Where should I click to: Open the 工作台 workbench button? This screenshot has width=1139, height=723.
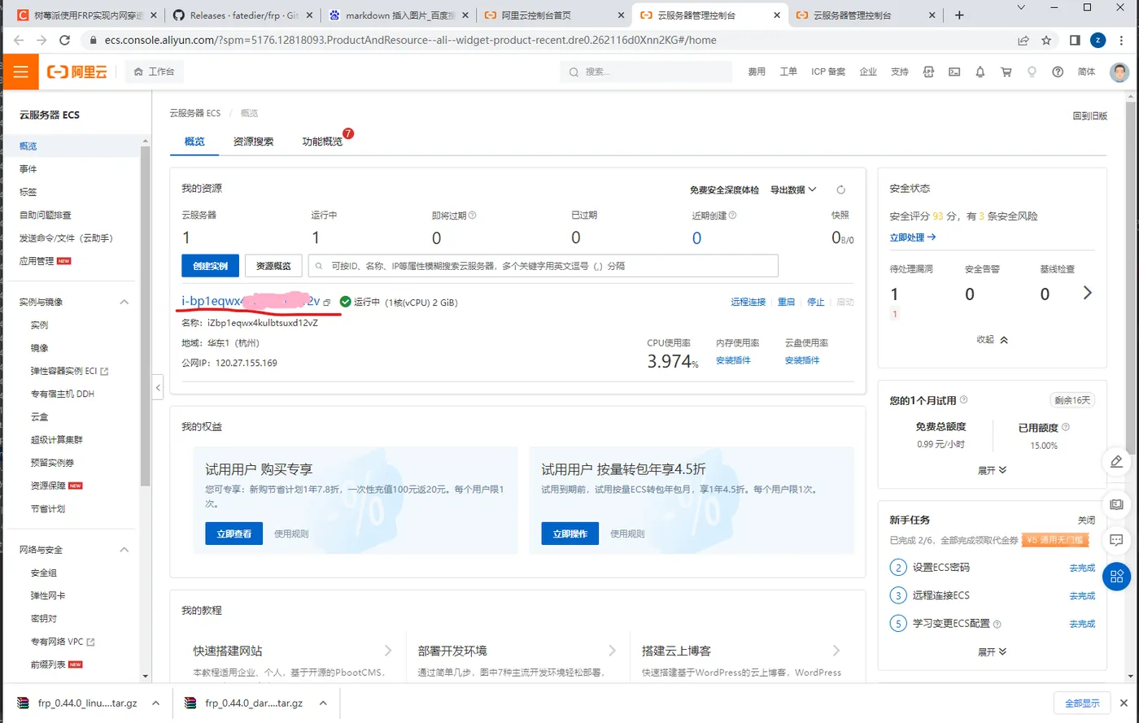point(155,72)
